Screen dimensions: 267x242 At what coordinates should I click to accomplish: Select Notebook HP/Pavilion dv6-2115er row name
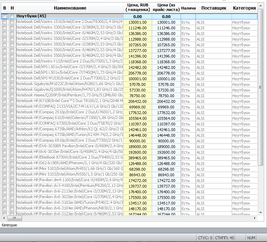click(x=69, y=191)
